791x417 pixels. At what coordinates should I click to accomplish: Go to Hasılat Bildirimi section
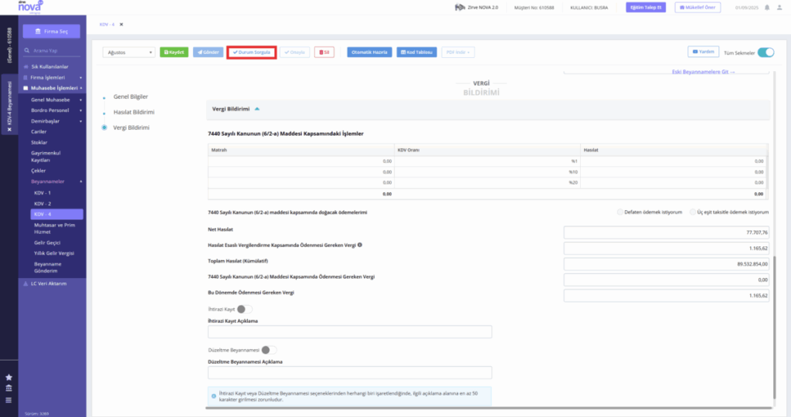(134, 112)
